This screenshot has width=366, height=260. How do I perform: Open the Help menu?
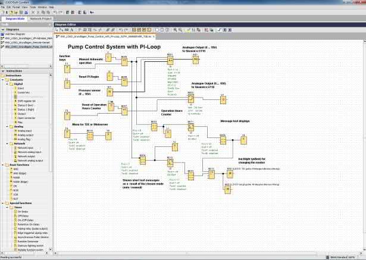click(x=51, y=7)
